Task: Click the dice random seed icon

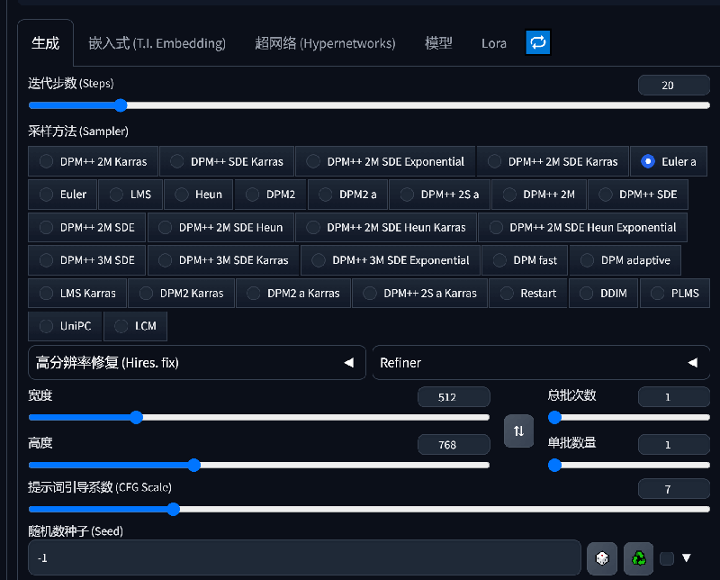Action: [602, 558]
